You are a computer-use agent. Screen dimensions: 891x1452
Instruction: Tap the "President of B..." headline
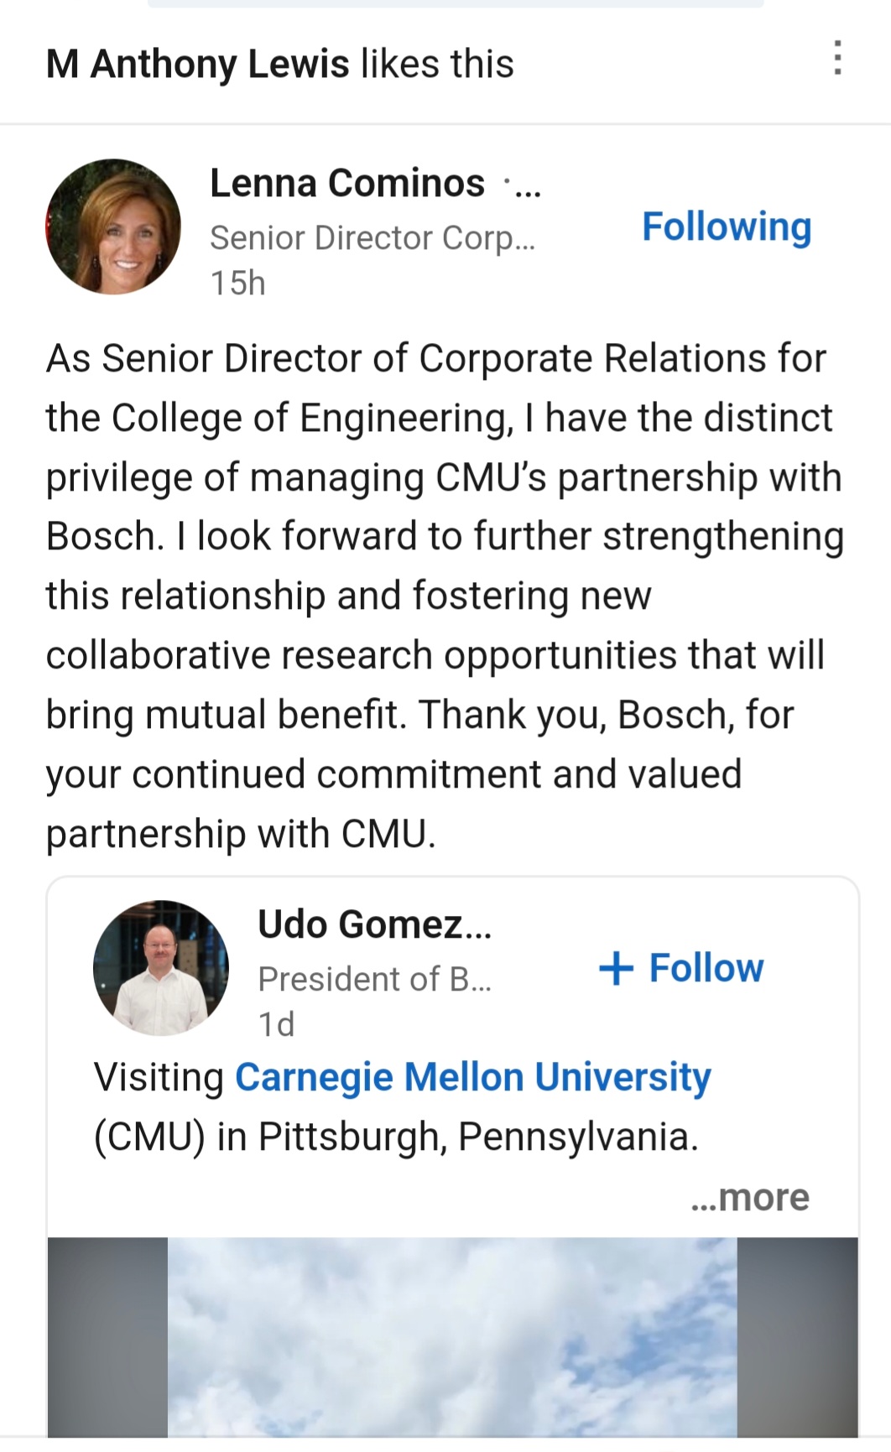[x=374, y=979]
